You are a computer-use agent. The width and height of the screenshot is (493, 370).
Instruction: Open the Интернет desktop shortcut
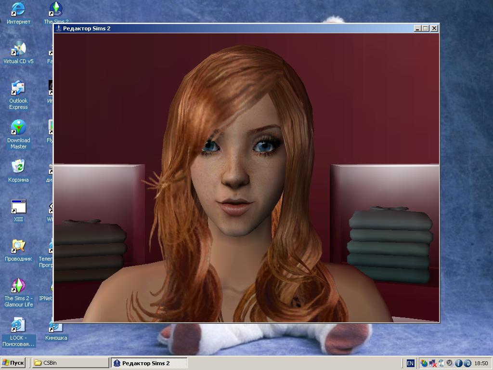pos(18,13)
